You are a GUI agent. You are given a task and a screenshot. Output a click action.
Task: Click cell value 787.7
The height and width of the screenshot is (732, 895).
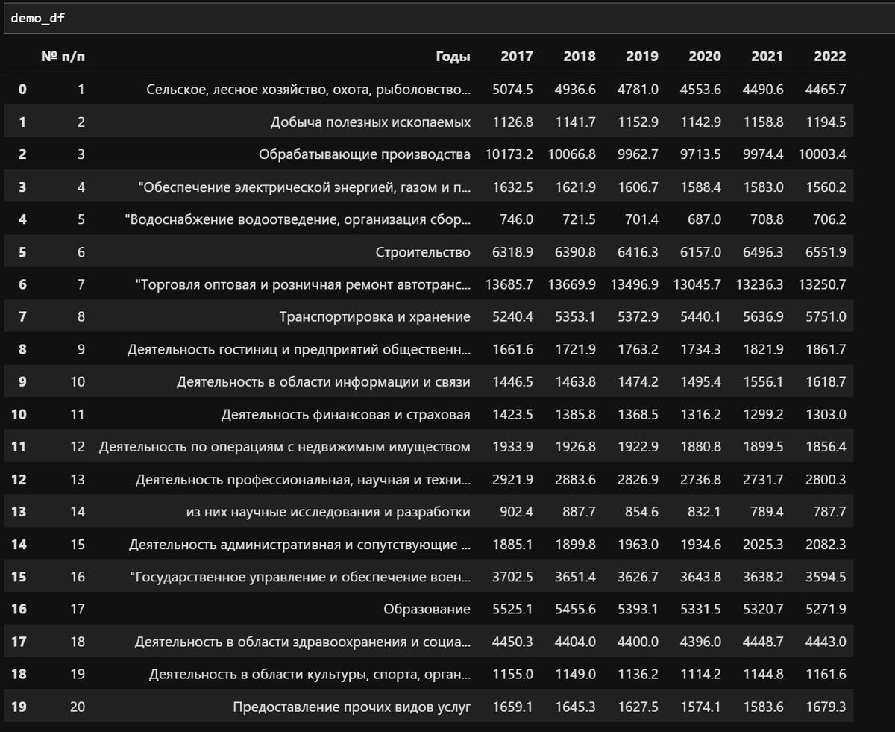[x=830, y=512]
